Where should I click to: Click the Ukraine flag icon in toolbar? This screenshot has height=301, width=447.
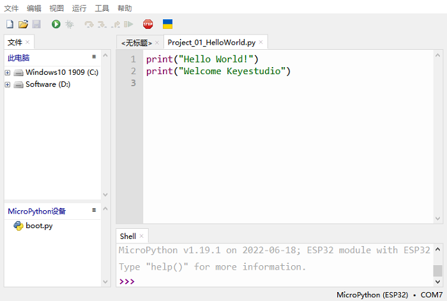(x=167, y=24)
